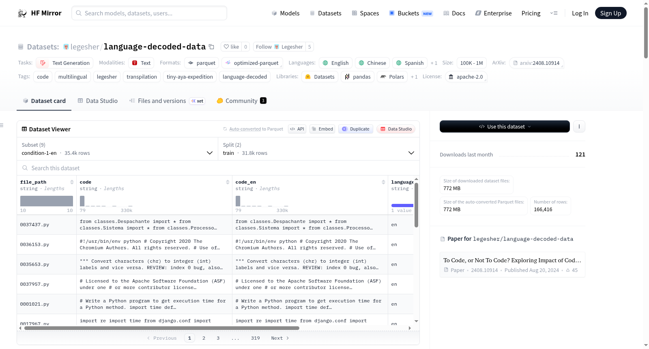
Task: Focus the Search this dataset field
Action: pos(218,168)
